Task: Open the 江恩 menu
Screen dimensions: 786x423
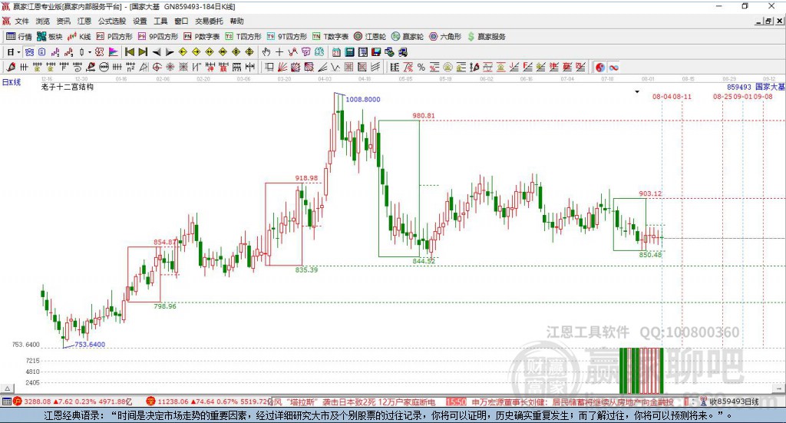Action: (84, 21)
